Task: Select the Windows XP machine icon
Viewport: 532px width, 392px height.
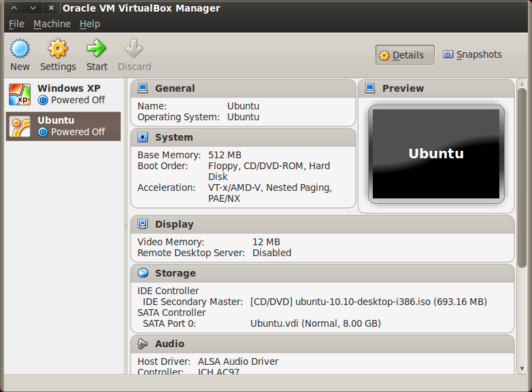Action: (20, 94)
